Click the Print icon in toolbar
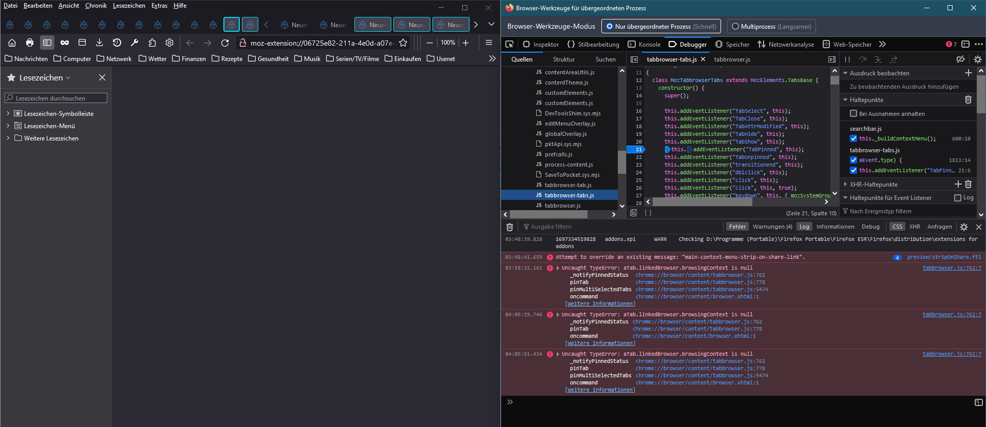Screen dimensions: 986x427 coord(30,43)
